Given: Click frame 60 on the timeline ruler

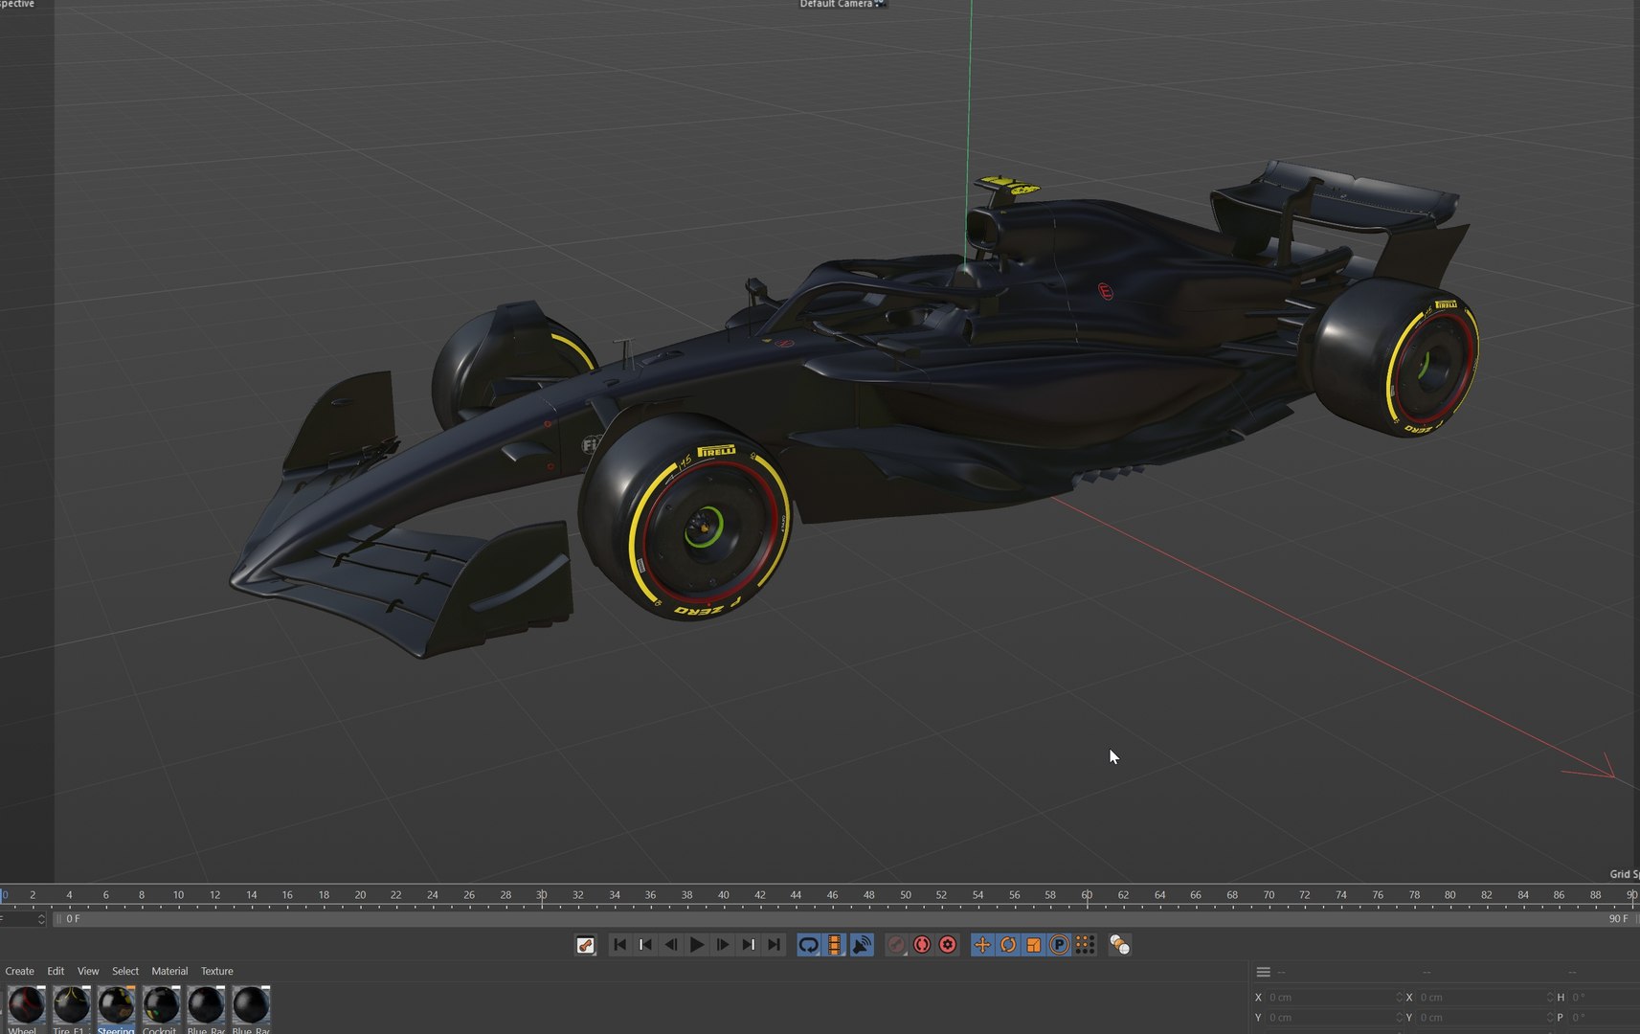Looking at the screenshot, I should click(1087, 895).
